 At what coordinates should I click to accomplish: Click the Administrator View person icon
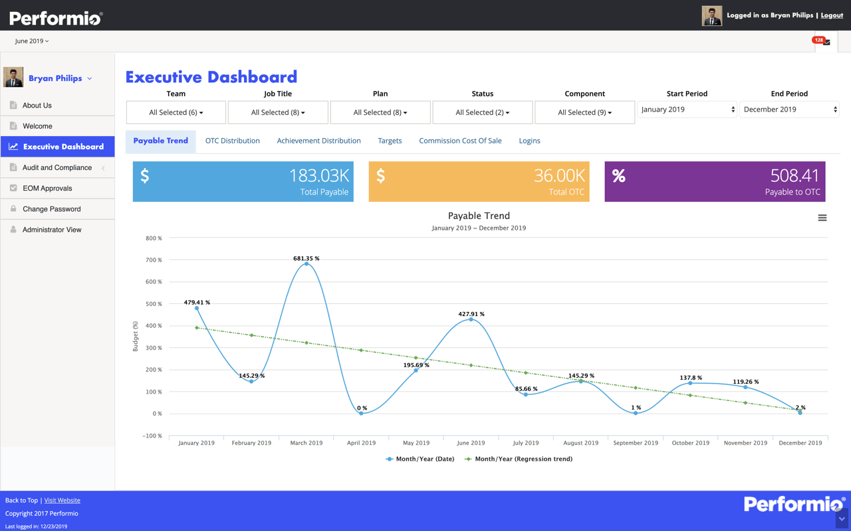[x=15, y=229]
